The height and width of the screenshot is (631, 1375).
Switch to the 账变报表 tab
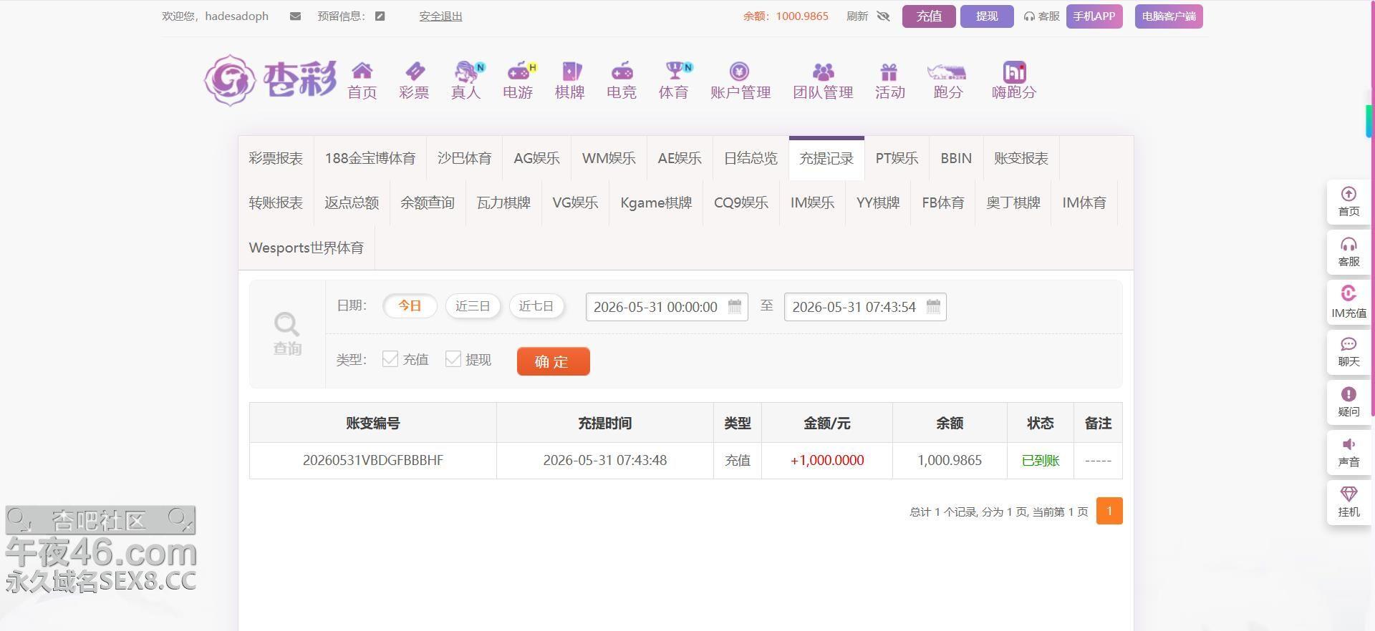(x=1021, y=158)
